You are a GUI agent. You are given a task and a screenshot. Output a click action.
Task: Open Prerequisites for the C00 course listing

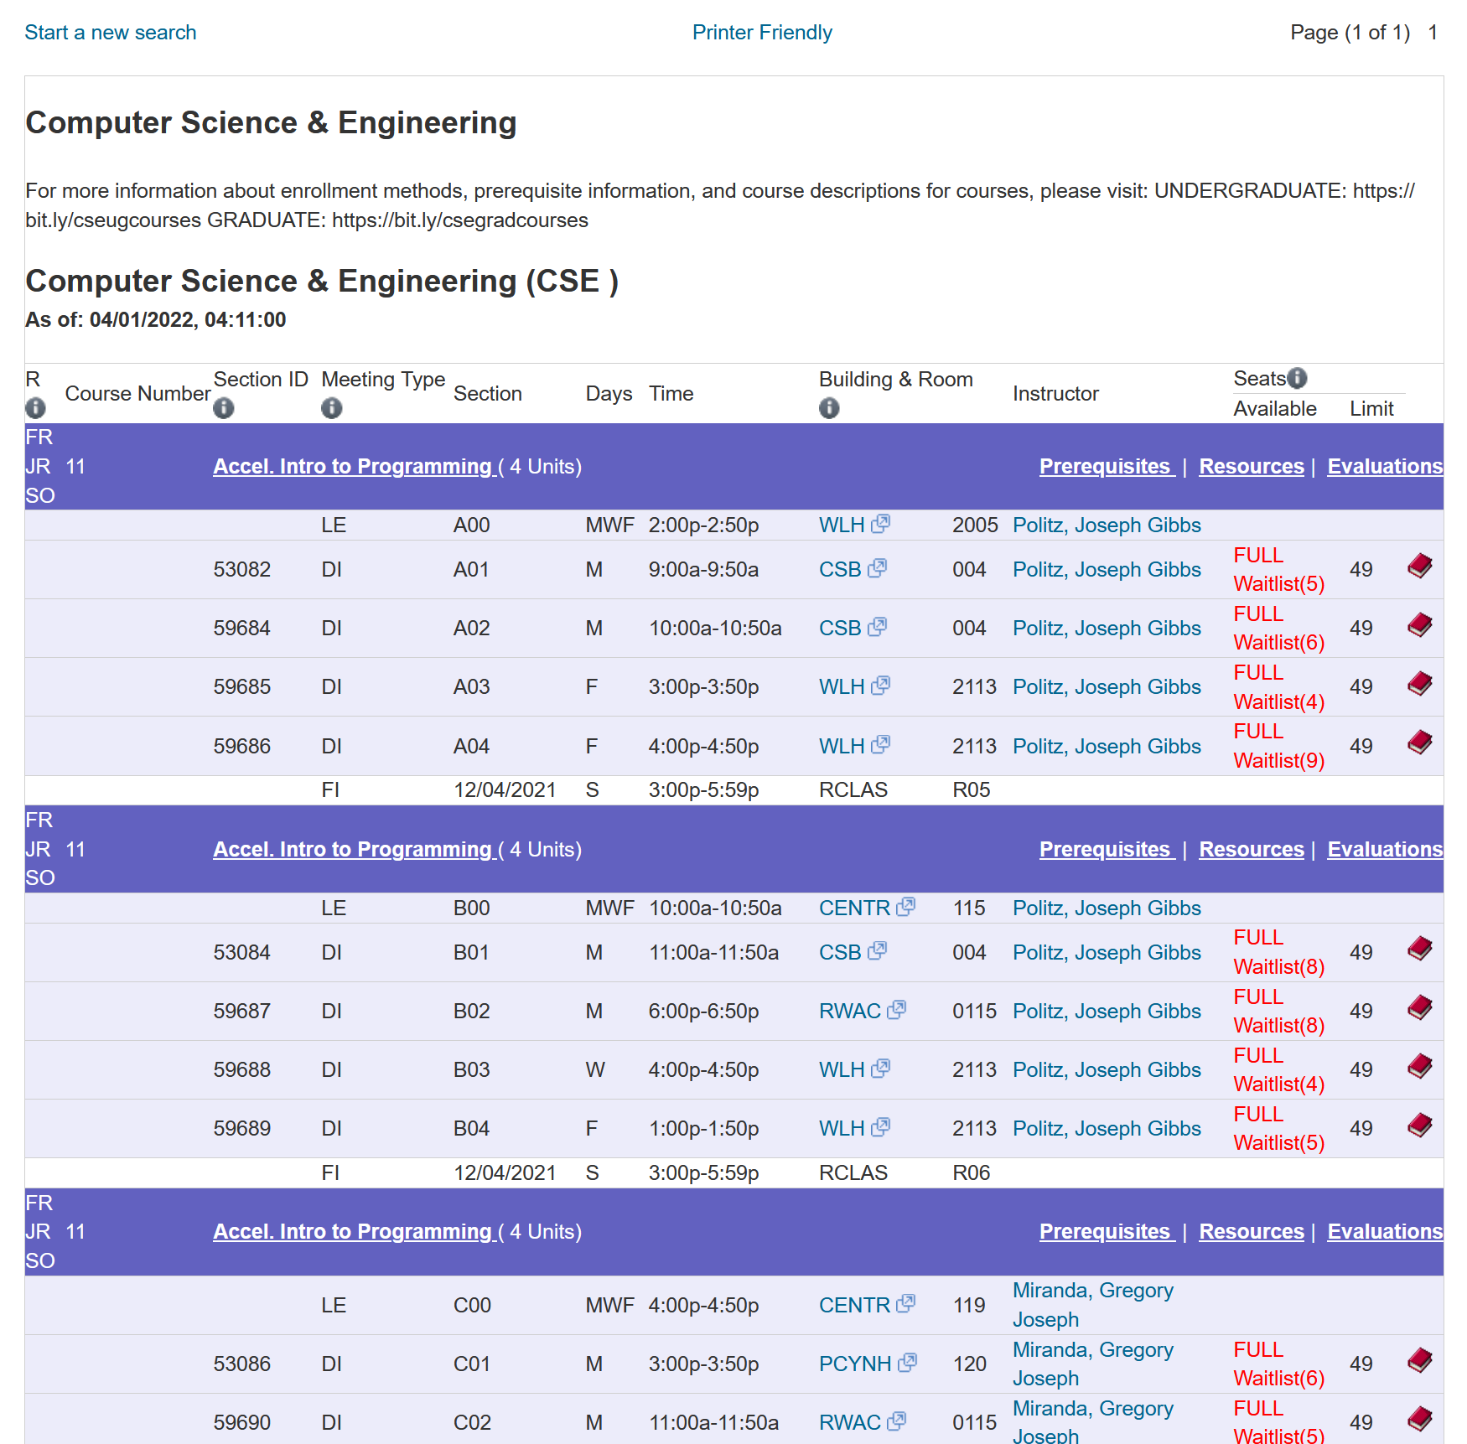click(x=1105, y=1232)
